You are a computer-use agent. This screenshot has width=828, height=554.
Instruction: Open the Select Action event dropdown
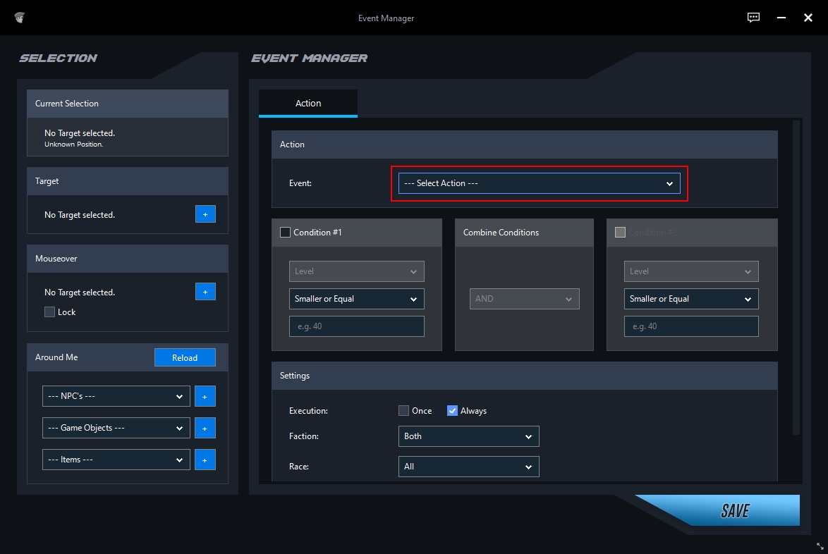tap(539, 183)
